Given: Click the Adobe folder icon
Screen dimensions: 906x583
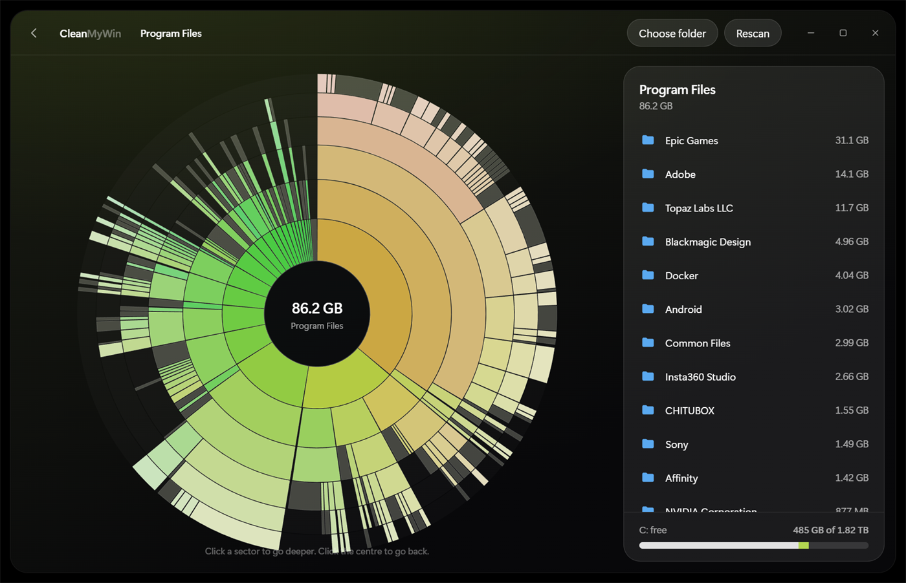Looking at the screenshot, I should click(648, 174).
